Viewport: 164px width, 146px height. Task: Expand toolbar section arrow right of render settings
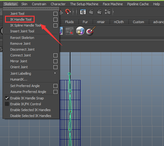pyautogui.click(x=114, y=12)
